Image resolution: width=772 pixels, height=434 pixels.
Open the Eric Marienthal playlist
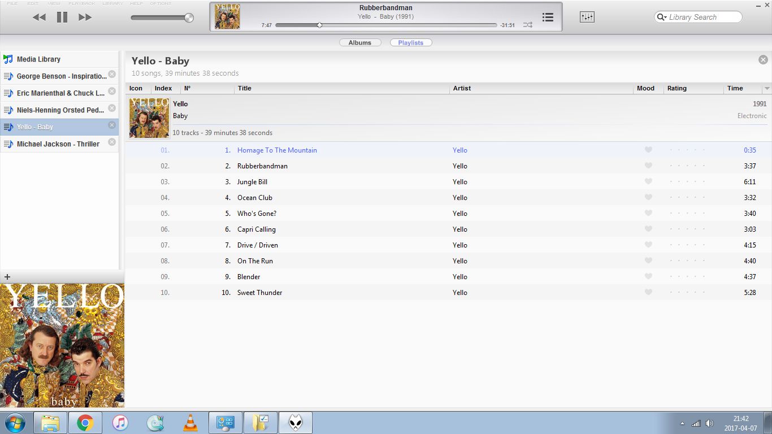click(x=59, y=93)
